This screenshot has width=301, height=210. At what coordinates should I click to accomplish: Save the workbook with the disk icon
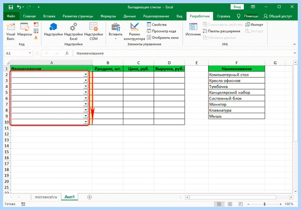pos(11,7)
